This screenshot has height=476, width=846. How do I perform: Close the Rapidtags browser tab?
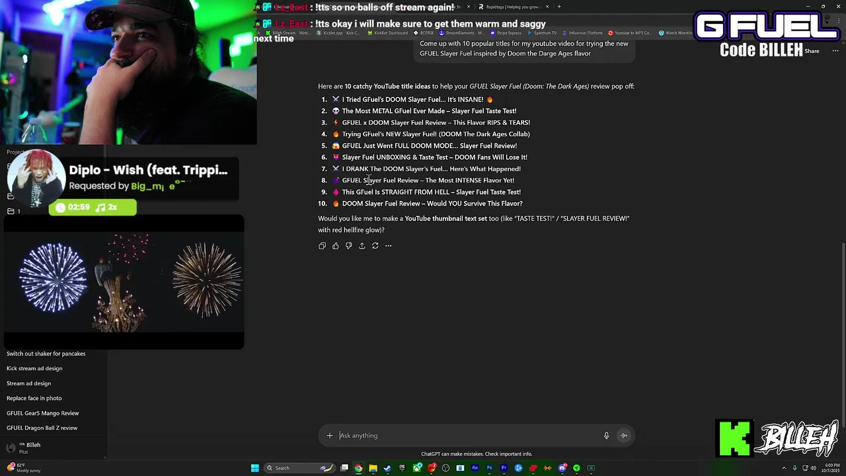point(547,7)
